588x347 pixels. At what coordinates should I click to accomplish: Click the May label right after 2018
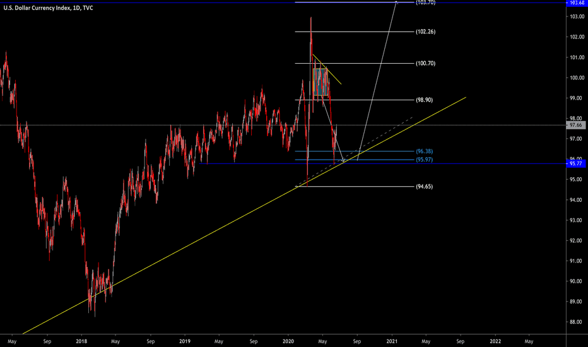tap(115, 341)
